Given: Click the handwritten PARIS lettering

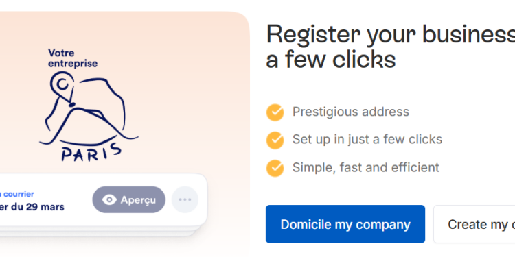Looking at the screenshot, I should pos(91,152).
